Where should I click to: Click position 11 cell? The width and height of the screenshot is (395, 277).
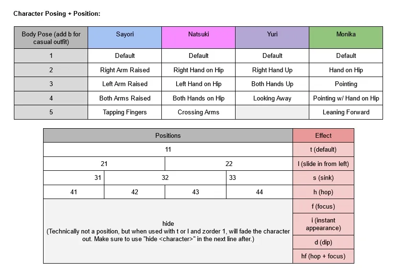[x=168, y=150]
